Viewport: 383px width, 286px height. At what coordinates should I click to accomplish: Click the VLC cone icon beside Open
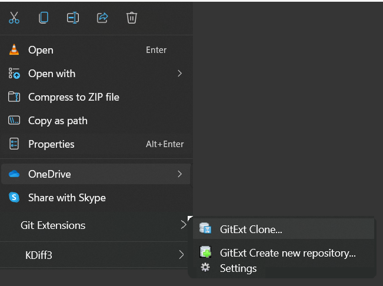[14, 50]
